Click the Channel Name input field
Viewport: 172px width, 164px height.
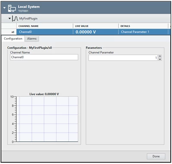click(x=44, y=57)
